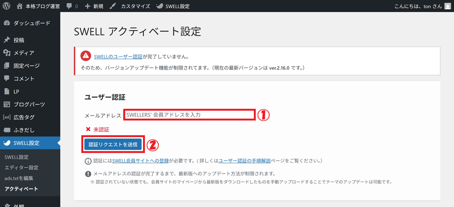Expand the SWELL設定 sidebar menu

26,143
